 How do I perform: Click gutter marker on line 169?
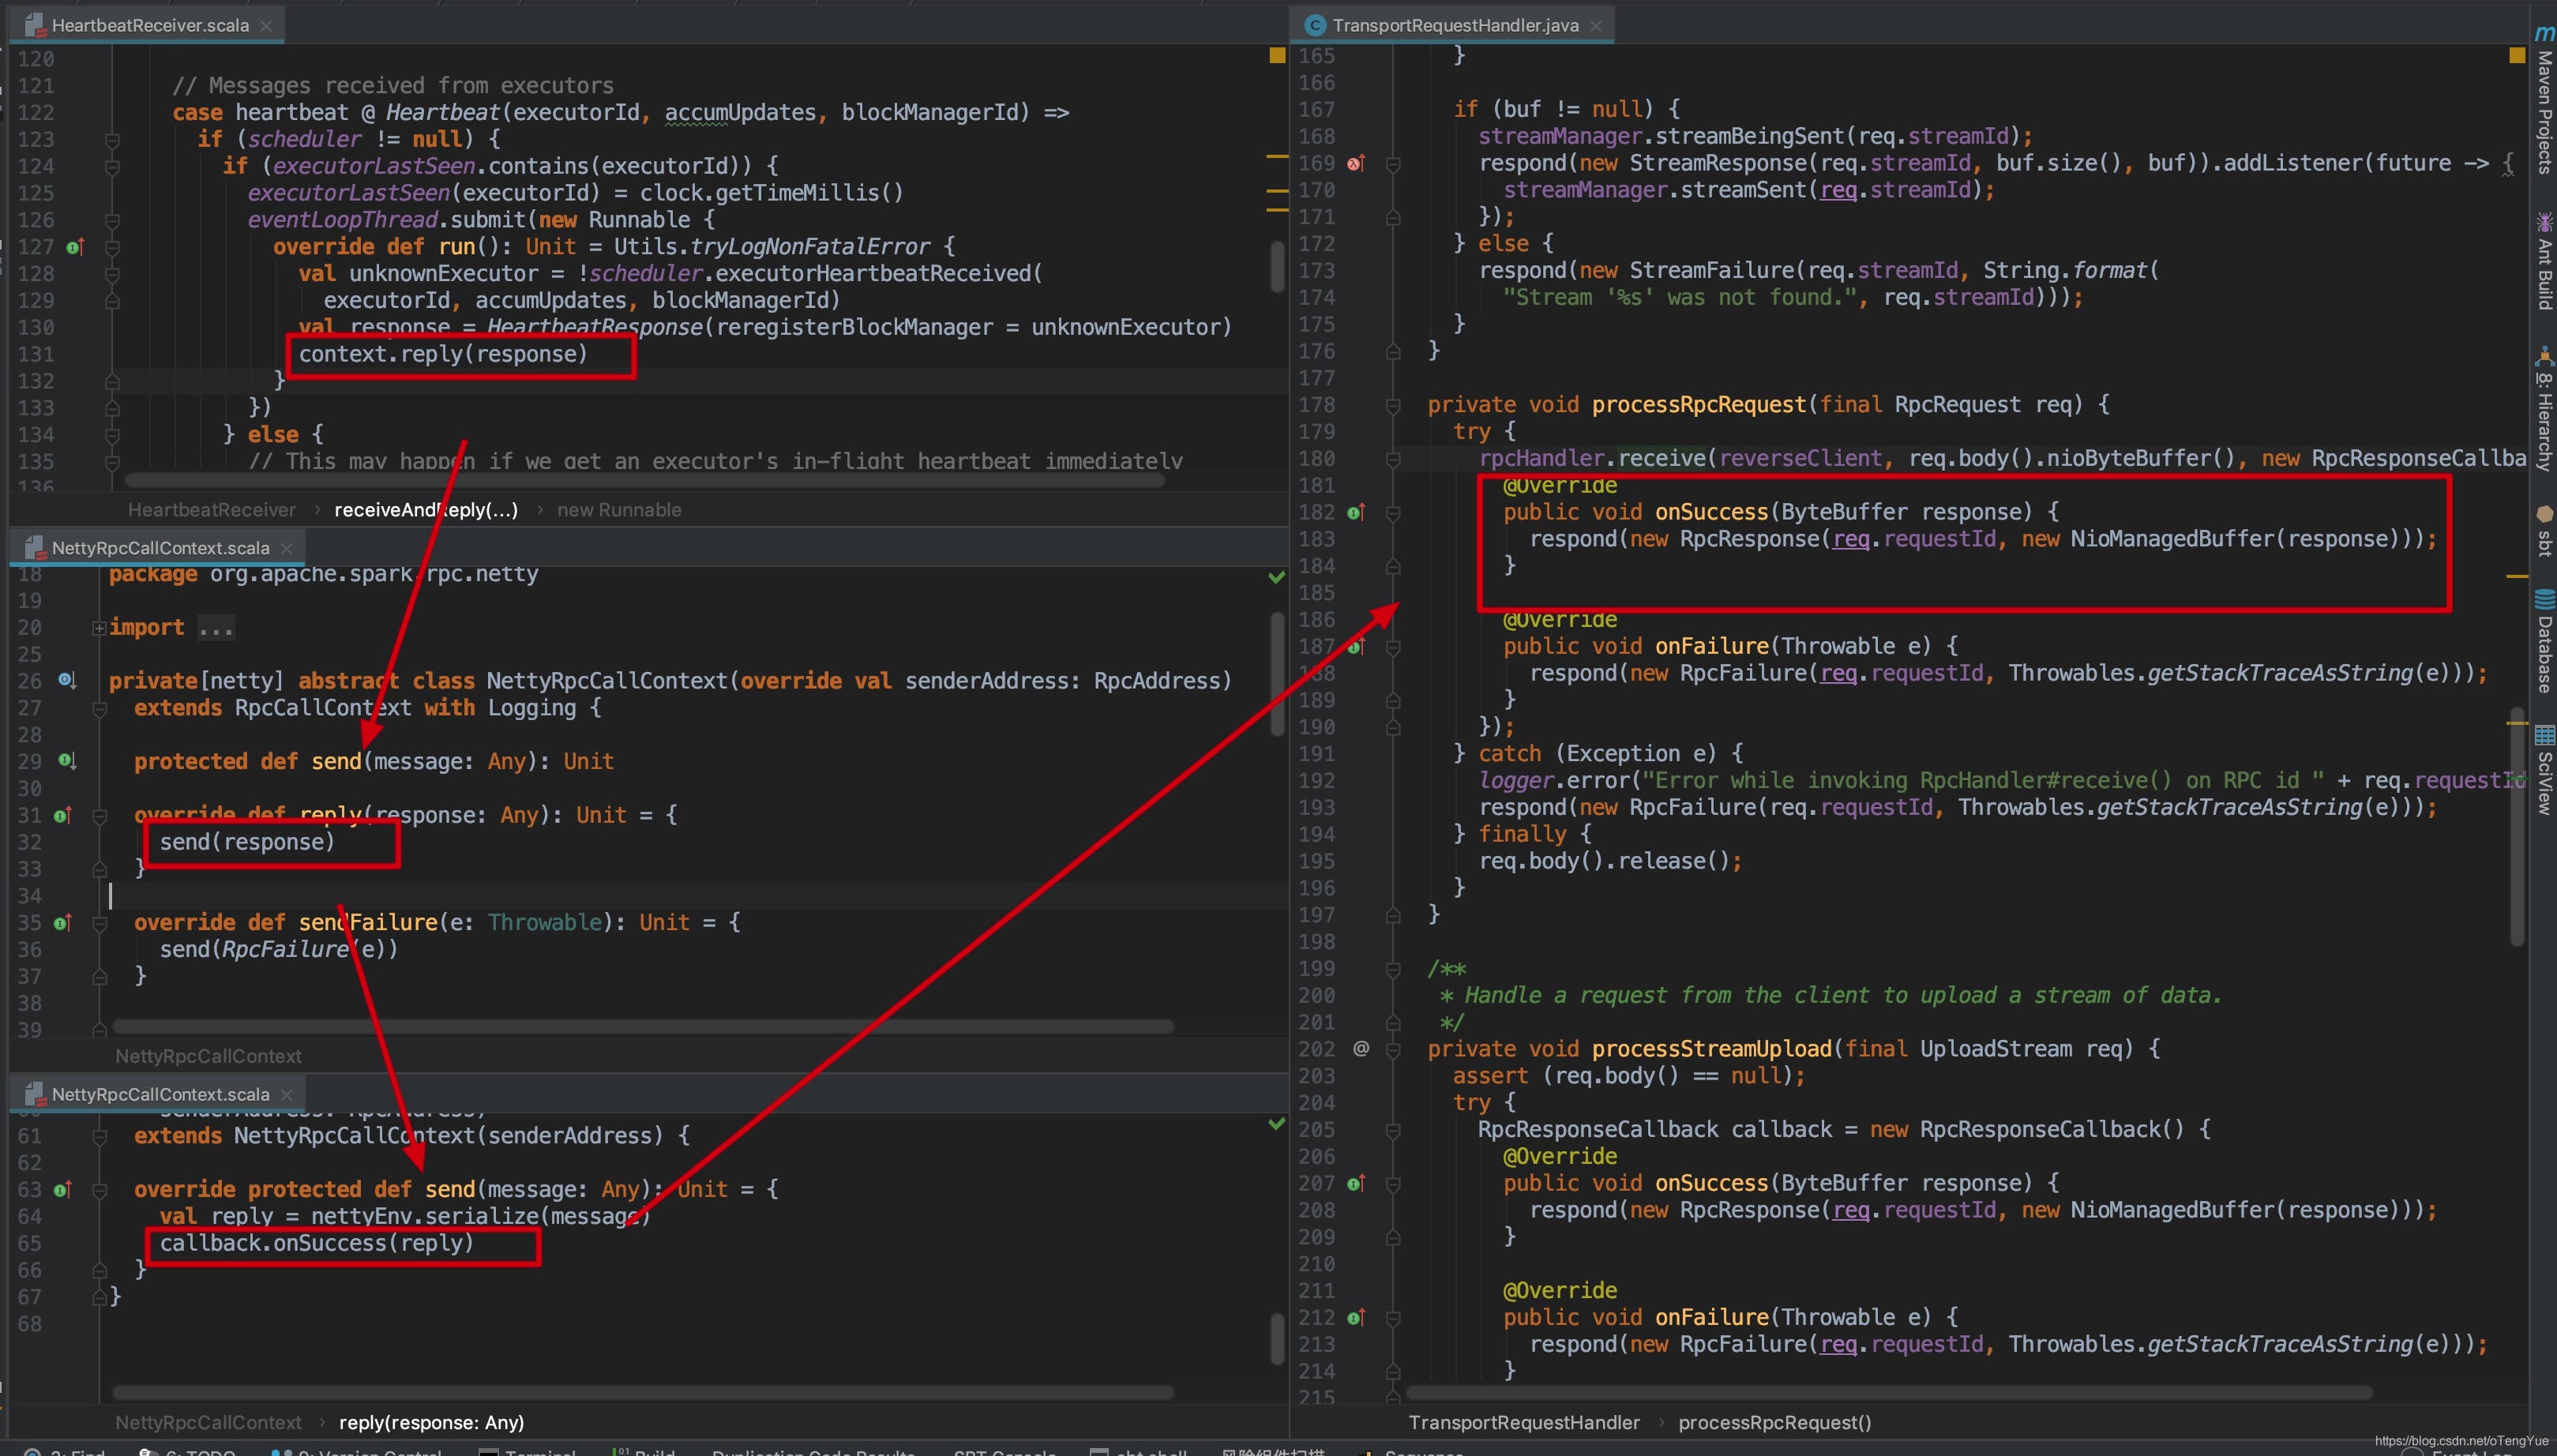coord(1356,163)
